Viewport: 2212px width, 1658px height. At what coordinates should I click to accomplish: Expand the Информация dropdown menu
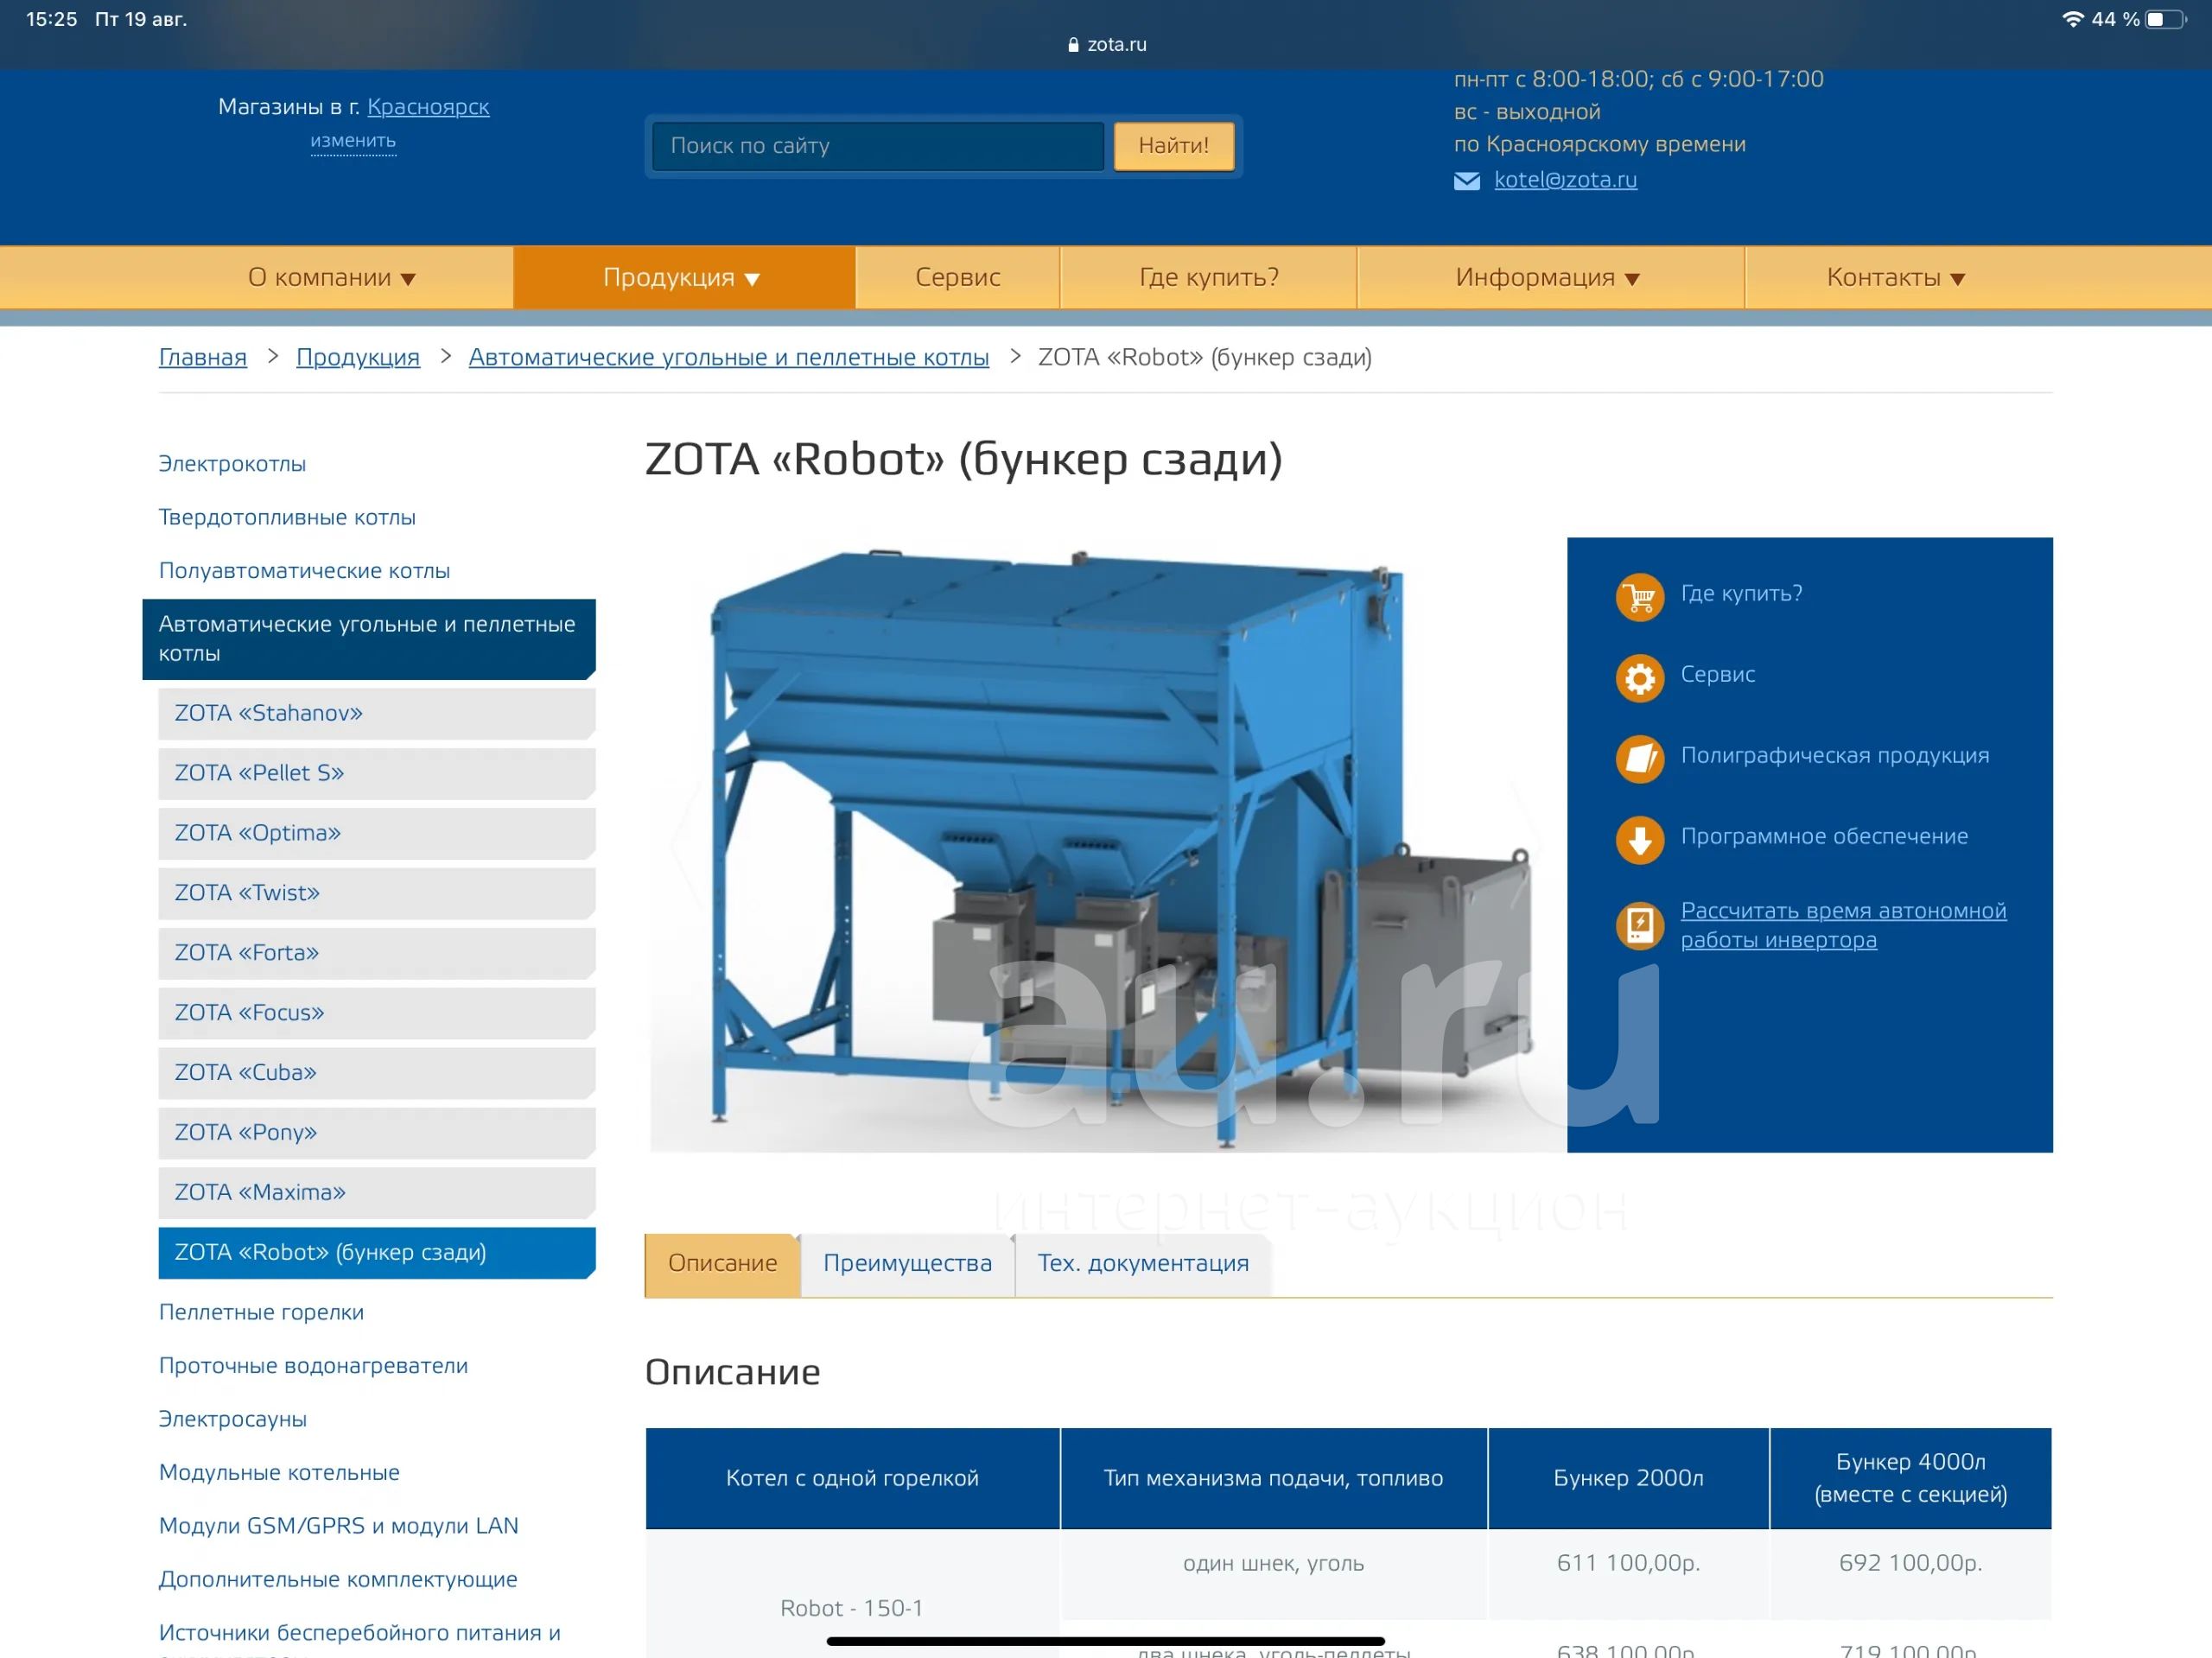tap(1550, 277)
